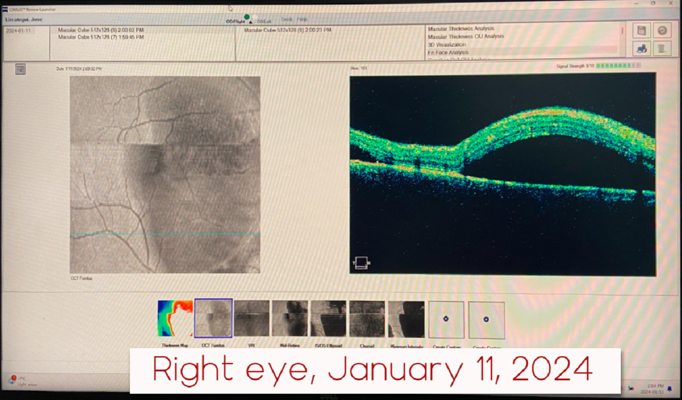Click the round clock icon beside save
This screenshot has height=400, width=682.
coord(662,31)
